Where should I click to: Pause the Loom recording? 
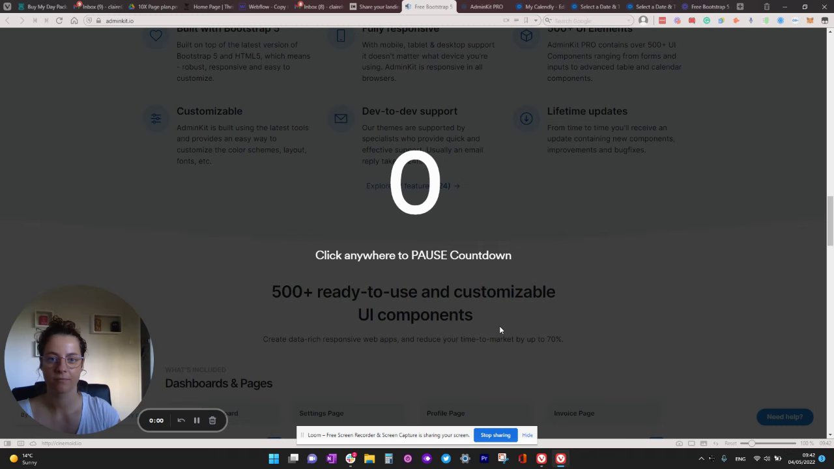(196, 421)
